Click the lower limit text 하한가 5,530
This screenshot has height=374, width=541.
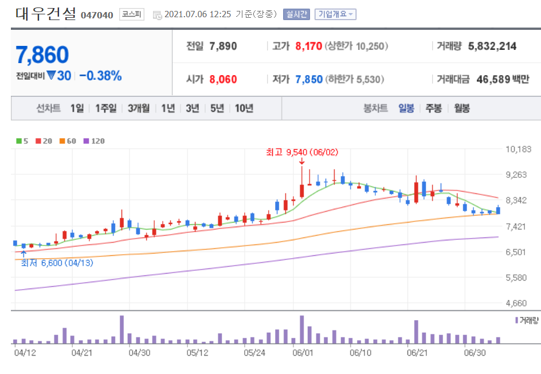click(354, 79)
